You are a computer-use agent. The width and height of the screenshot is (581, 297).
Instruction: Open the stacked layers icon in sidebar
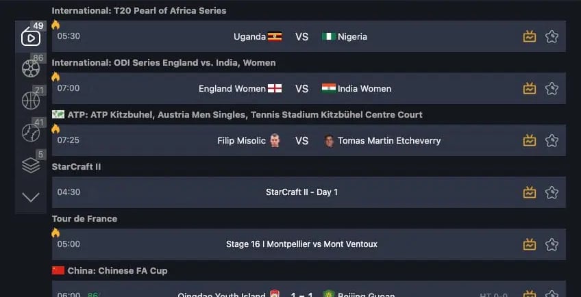(31, 165)
